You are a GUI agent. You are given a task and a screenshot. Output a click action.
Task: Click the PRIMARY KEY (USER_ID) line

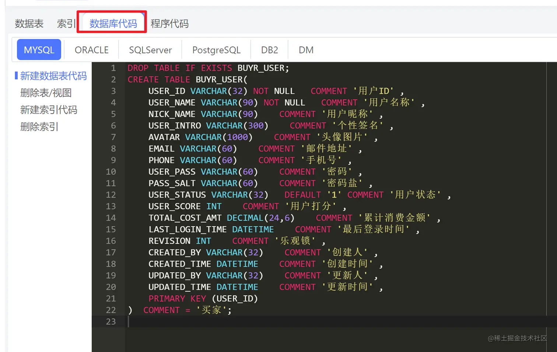click(x=203, y=298)
